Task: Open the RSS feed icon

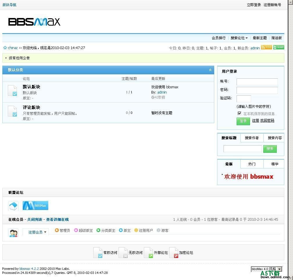Action: coord(266,47)
